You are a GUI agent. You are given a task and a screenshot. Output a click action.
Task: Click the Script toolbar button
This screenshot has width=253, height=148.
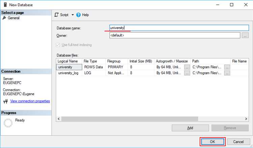[61, 15]
